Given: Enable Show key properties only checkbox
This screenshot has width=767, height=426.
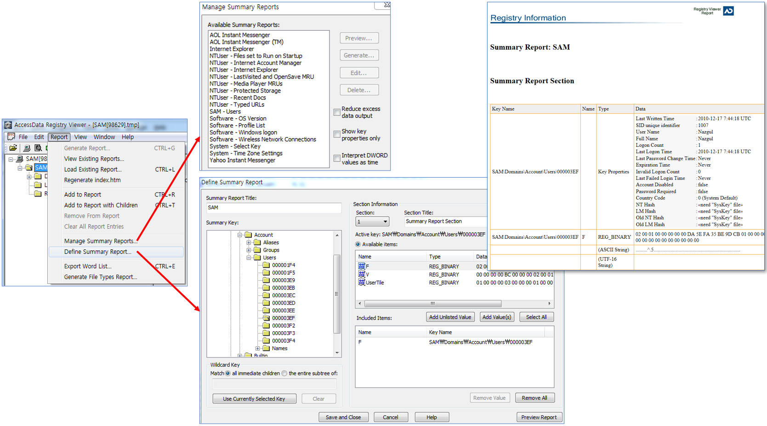Looking at the screenshot, I should point(337,134).
